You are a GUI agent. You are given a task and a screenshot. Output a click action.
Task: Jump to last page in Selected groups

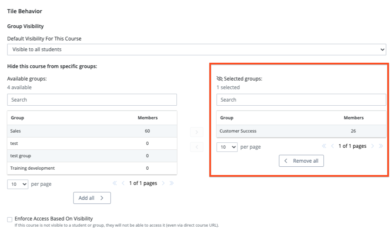381,147
